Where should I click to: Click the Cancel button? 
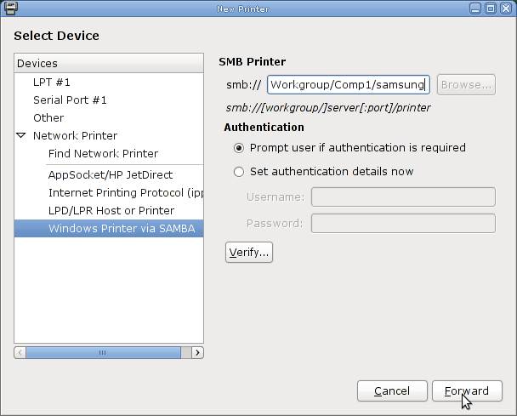tap(392, 391)
